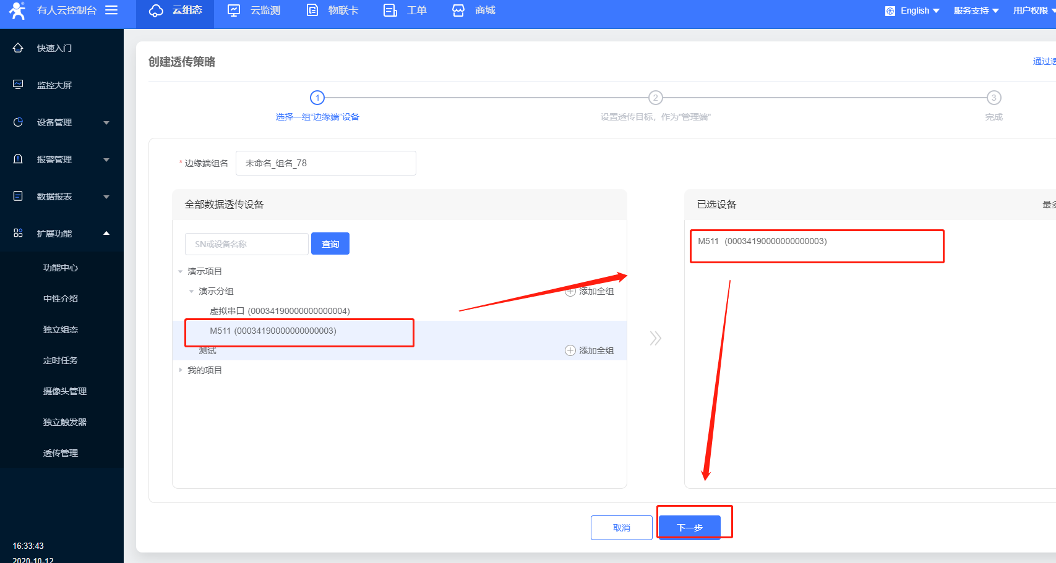The width and height of the screenshot is (1056, 563).
Task: Click the 下一步 next button
Action: coord(689,528)
